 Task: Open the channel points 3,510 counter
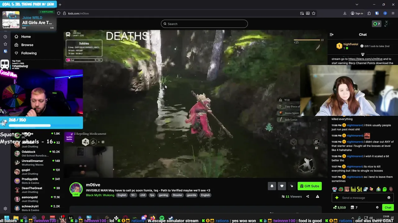coord(339,208)
